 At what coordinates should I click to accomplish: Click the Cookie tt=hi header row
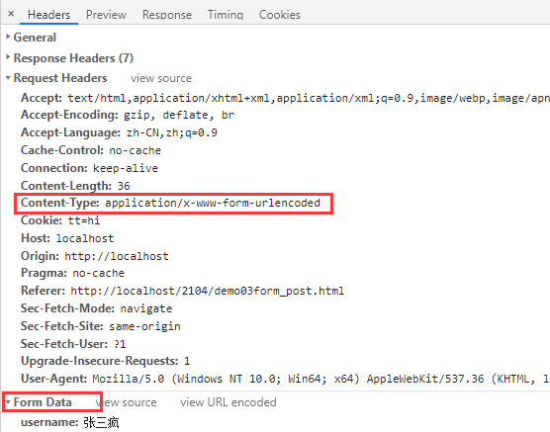[60, 220]
